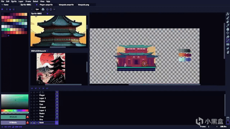This screenshot has height=129, width=230.
Task: Toggle visibility of the Cam layer
Action: [31, 104]
